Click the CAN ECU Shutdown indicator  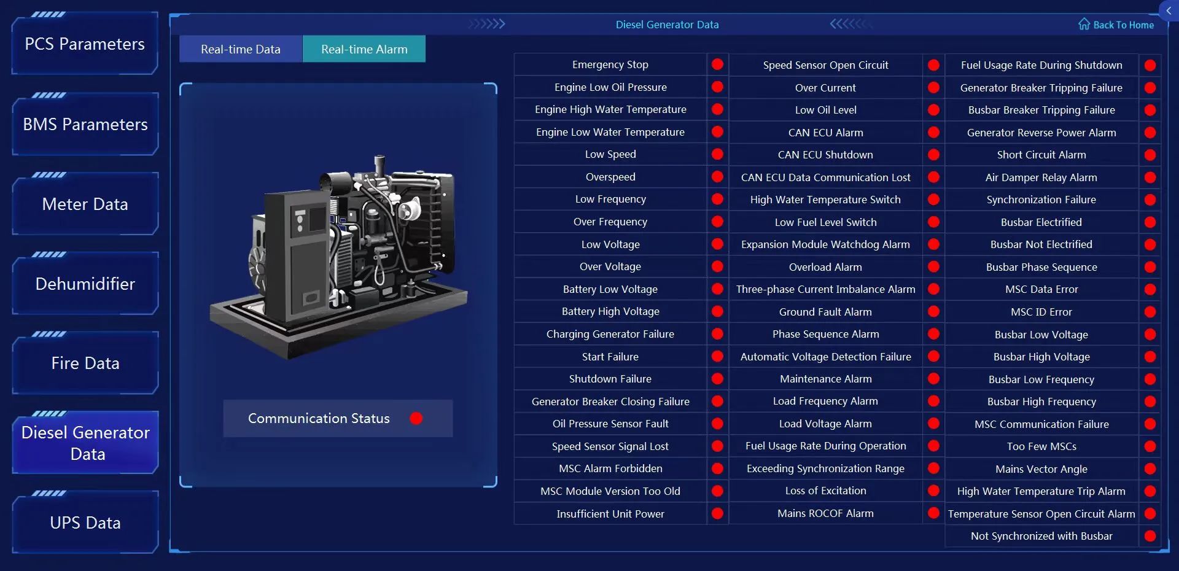[933, 155]
